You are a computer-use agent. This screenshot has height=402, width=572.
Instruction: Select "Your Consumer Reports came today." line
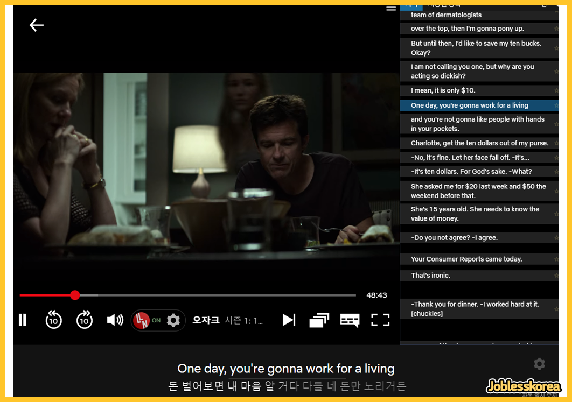coord(479,259)
